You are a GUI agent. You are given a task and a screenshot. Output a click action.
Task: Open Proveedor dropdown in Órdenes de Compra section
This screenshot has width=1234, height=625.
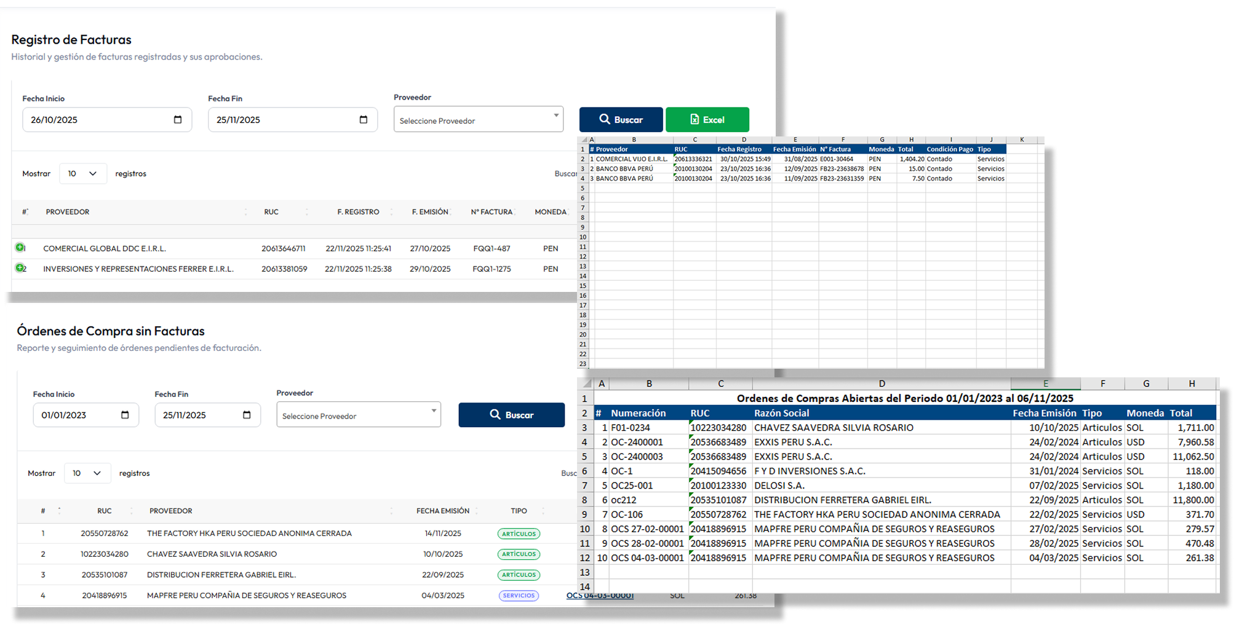(358, 415)
